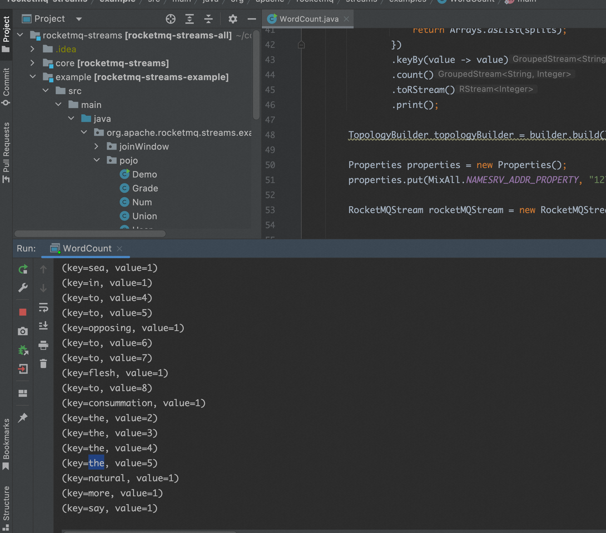Click the print console output icon

point(43,345)
